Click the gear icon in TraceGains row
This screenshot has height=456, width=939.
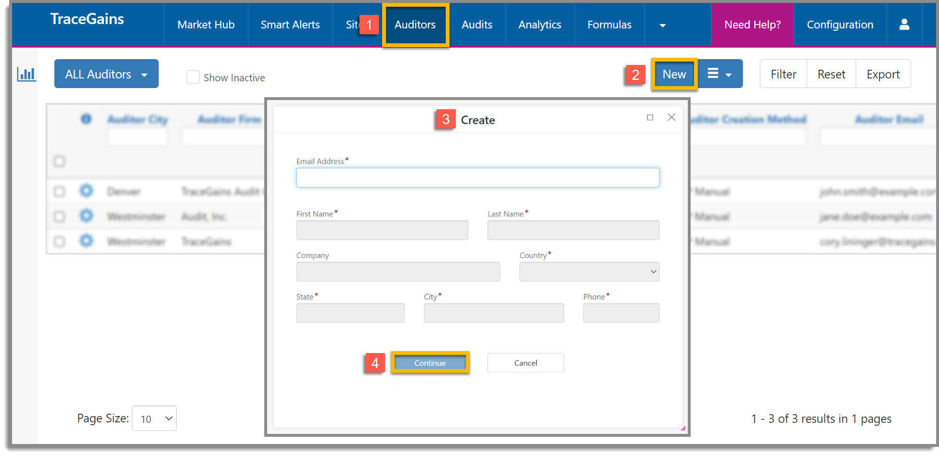[87, 241]
